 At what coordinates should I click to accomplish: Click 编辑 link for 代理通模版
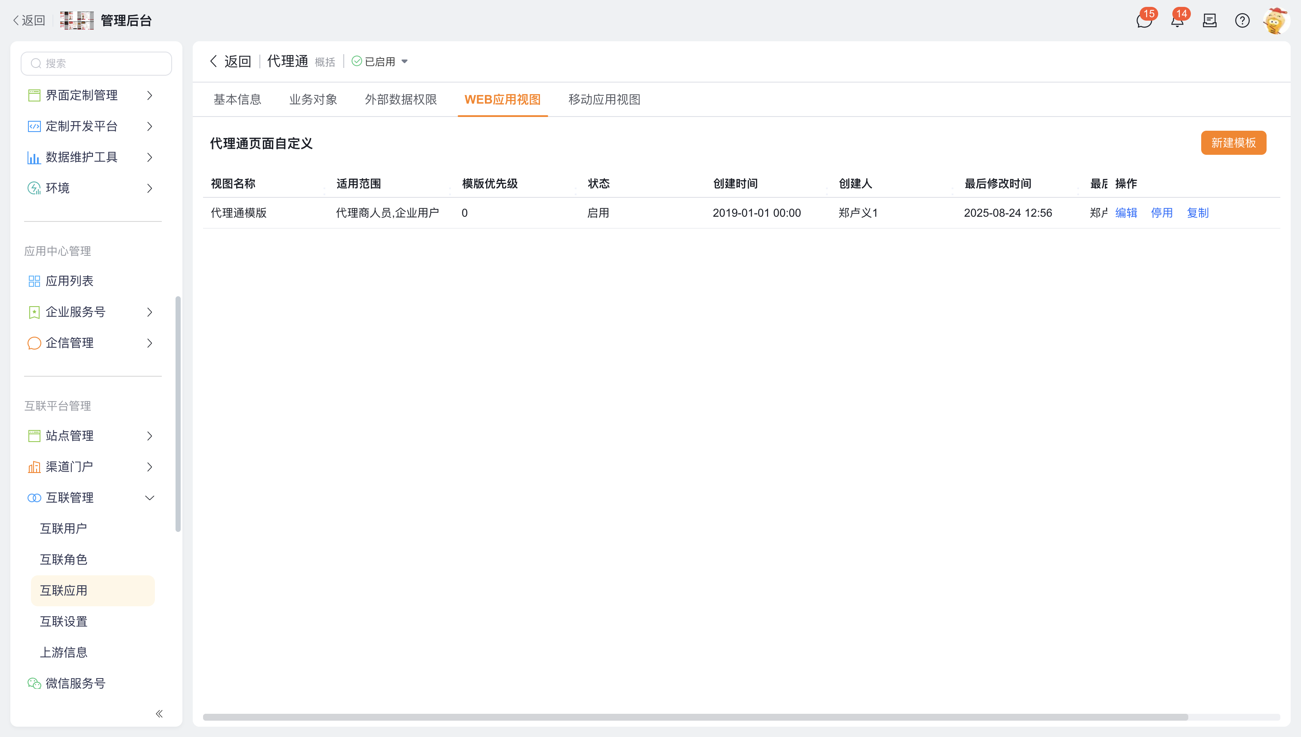coord(1126,213)
